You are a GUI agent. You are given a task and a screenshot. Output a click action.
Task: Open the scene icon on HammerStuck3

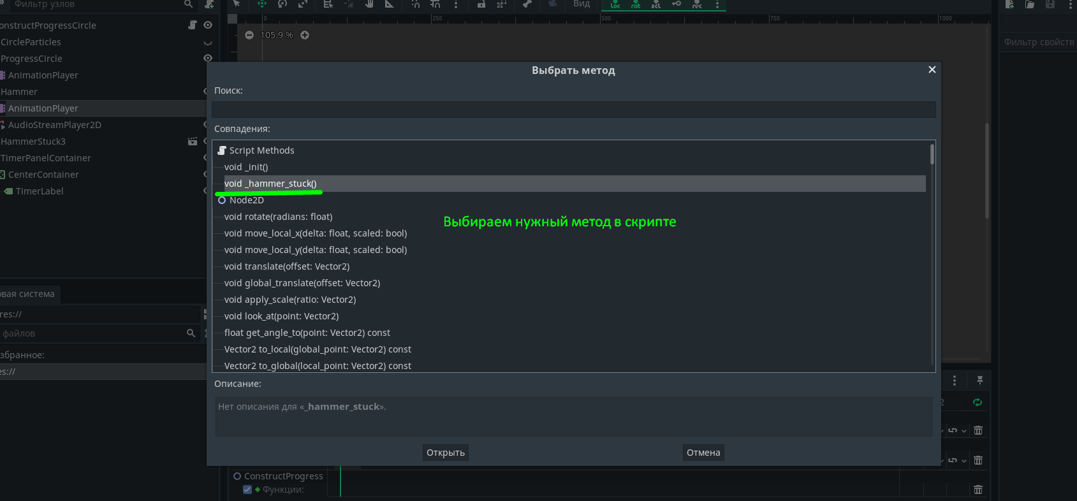point(193,142)
